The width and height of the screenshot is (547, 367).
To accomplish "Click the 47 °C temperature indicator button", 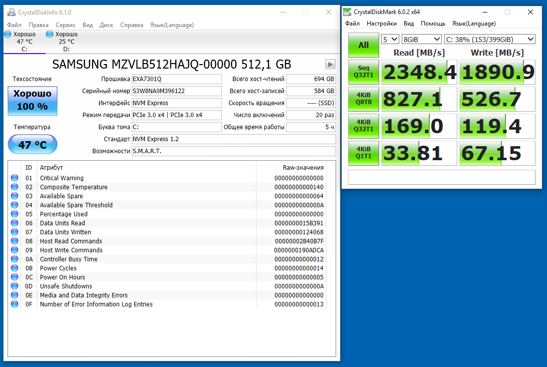I will [33, 144].
